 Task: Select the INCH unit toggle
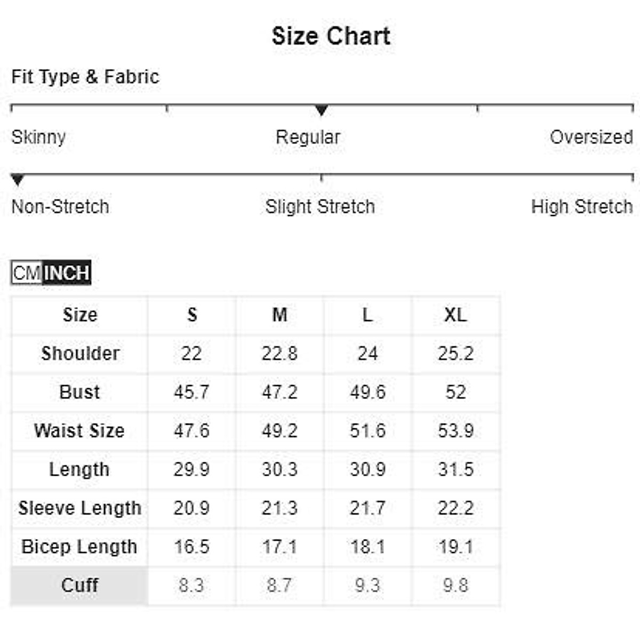click(x=66, y=273)
